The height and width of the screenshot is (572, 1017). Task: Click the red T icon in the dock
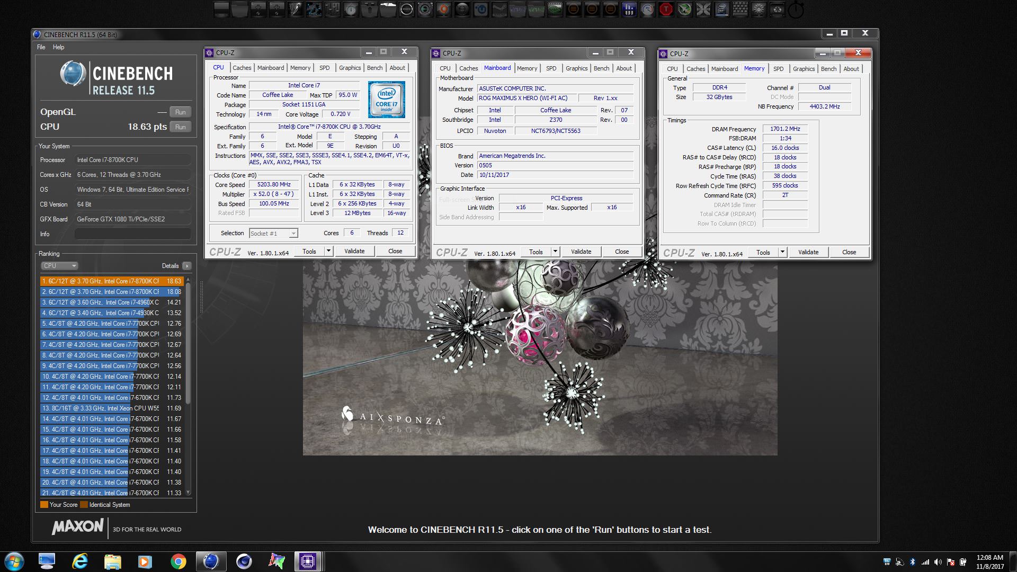pyautogui.click(x=666, y=9)
